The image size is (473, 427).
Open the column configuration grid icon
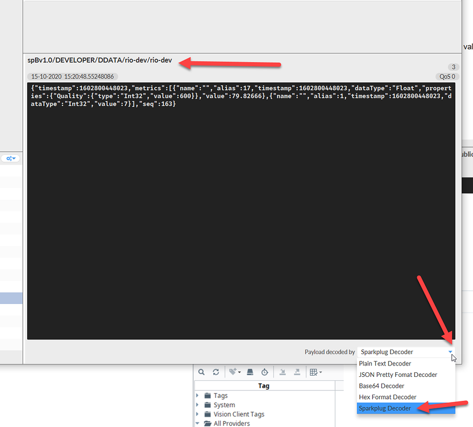314,372
